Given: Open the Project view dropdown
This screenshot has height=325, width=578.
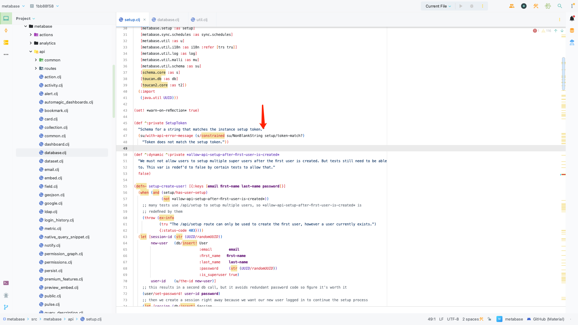Looking at the screenshot, I should (26, 18).
